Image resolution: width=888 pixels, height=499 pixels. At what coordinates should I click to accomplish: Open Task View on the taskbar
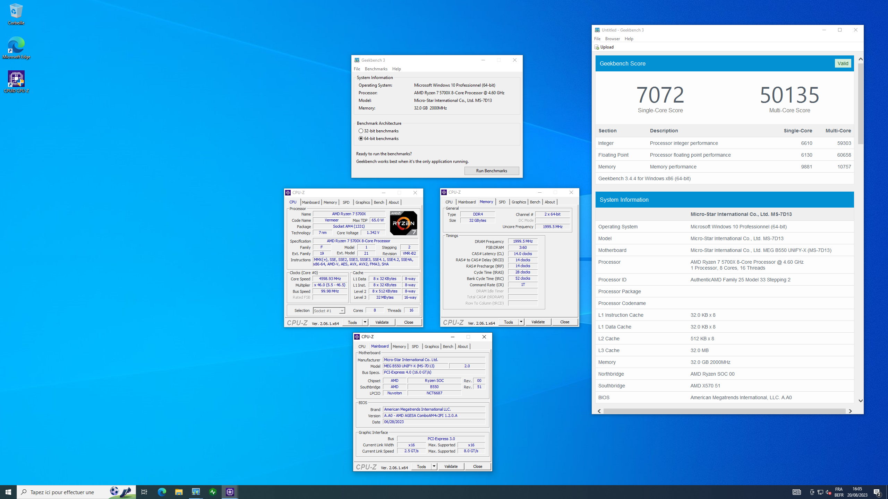(x=144, y=492)
